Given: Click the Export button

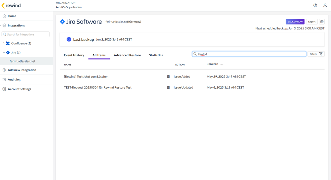Looking at the screenshot, I should (312, 22).
